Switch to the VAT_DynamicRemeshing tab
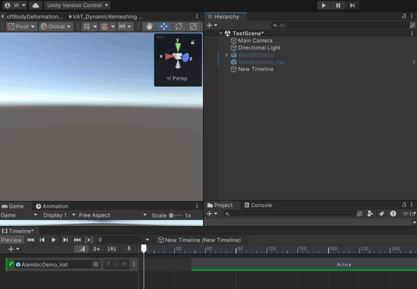417x289 pixels. point(106,17)
